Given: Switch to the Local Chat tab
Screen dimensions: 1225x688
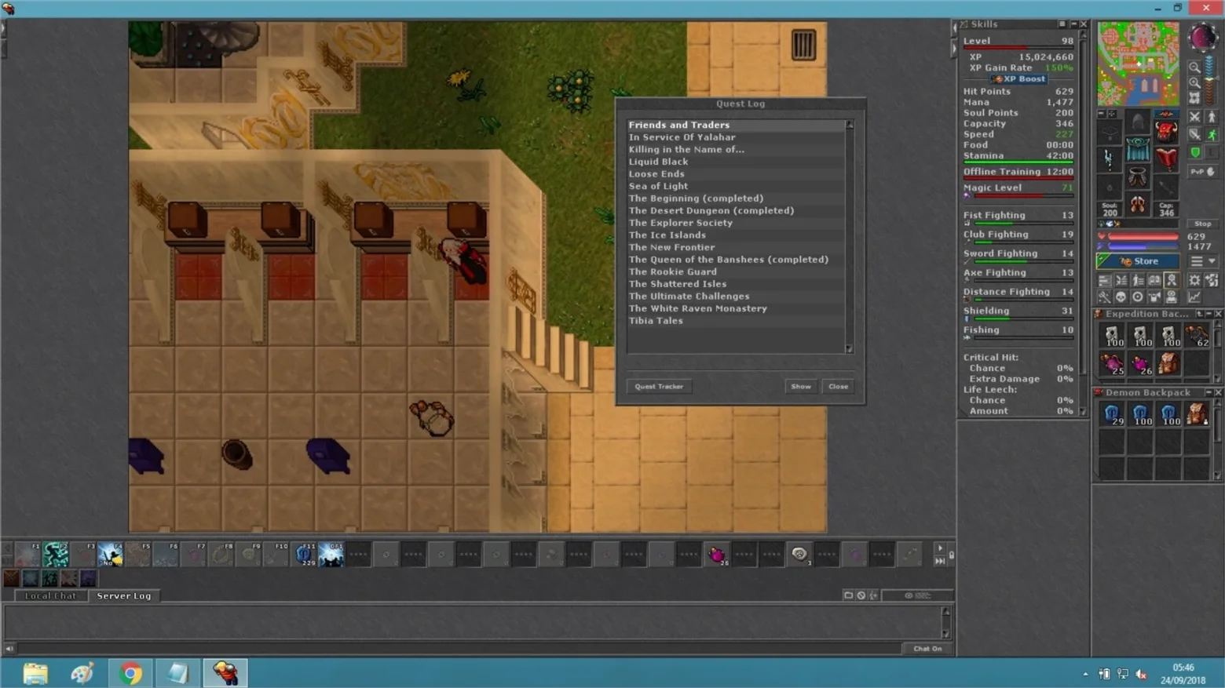Looking at the screenshot, I should pos(50,595).
